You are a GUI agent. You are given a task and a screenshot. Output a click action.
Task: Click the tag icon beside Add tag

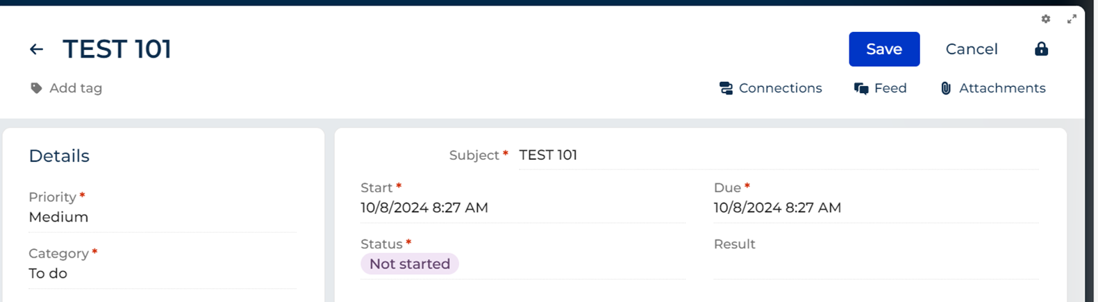tap(36, 88)
